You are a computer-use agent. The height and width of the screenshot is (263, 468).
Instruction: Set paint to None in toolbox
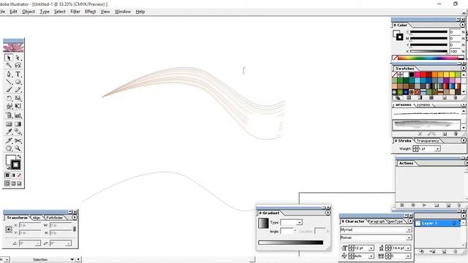(x=20, y=175)
